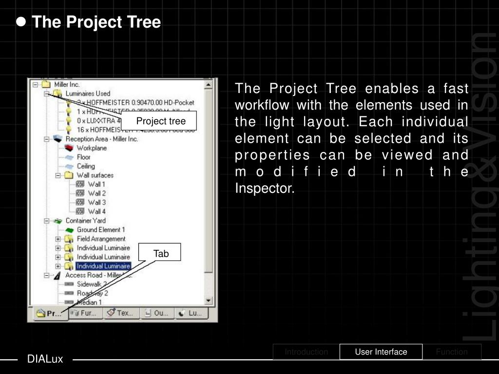This screenshot has height=374, width=499.
Task: Click the Field Arrangement folder icon
Action: coord(69,239)
